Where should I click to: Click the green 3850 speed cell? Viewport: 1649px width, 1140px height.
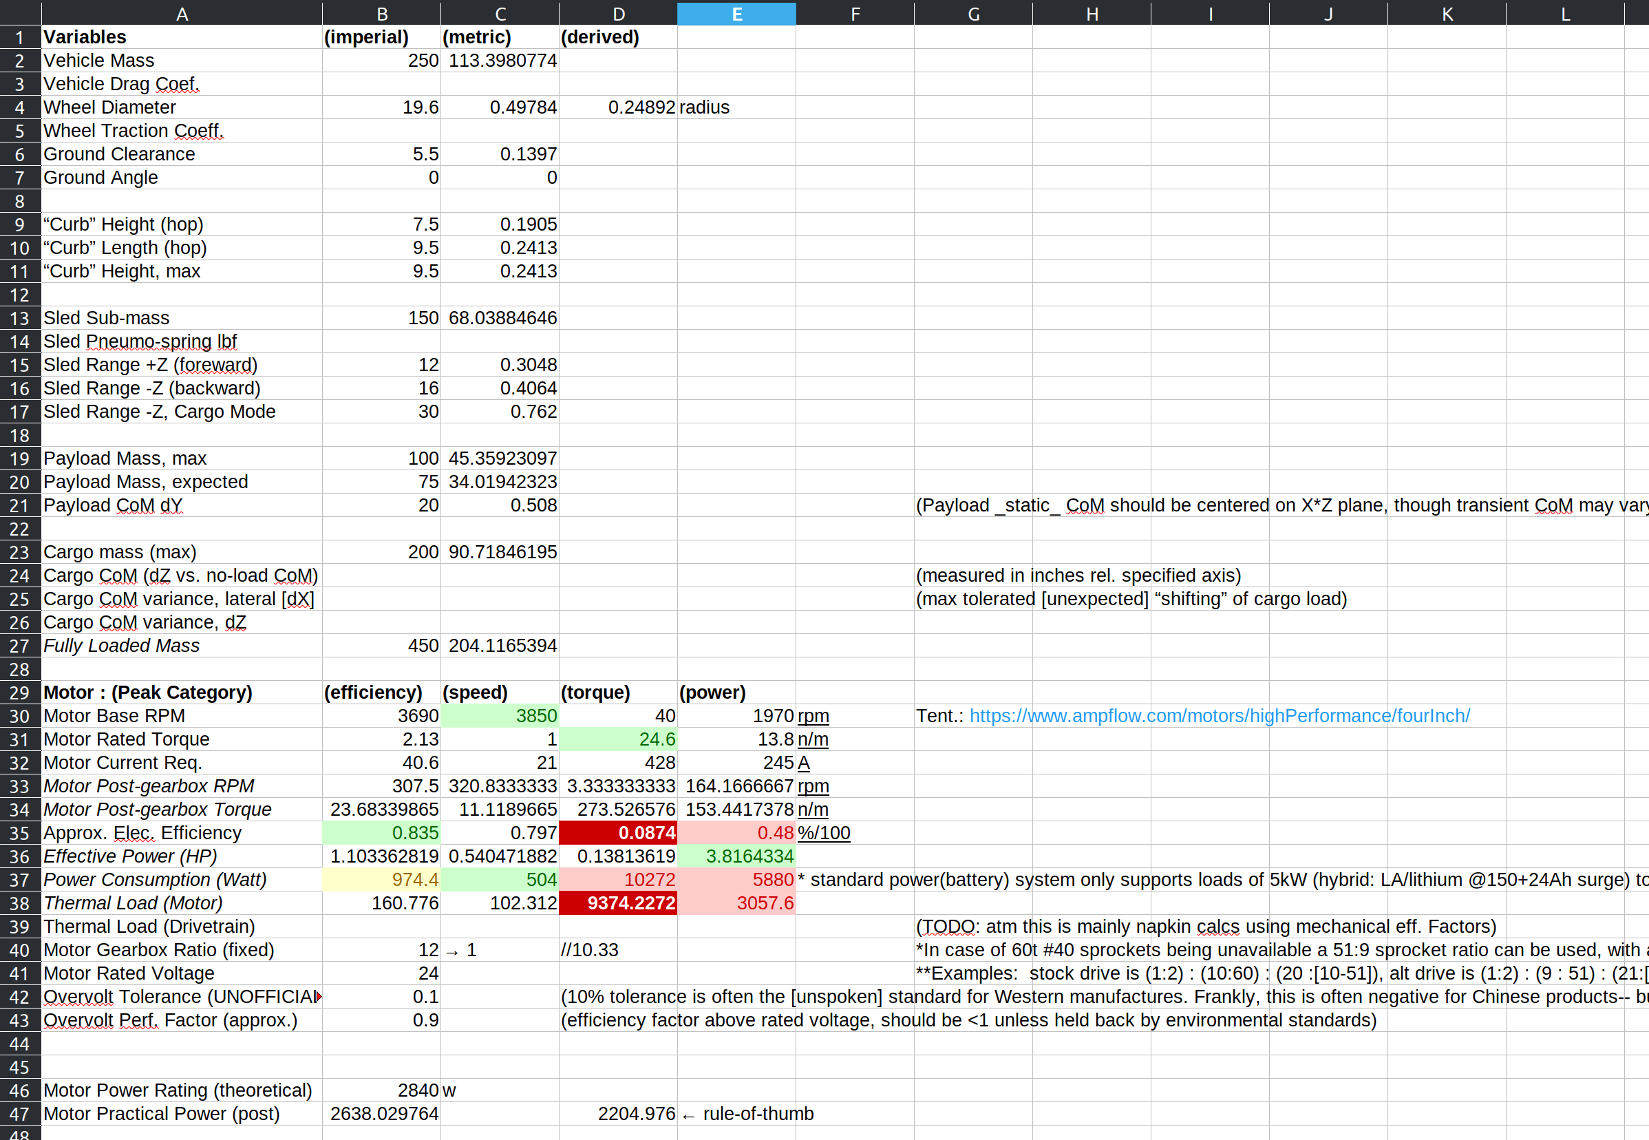pos(500,716)
